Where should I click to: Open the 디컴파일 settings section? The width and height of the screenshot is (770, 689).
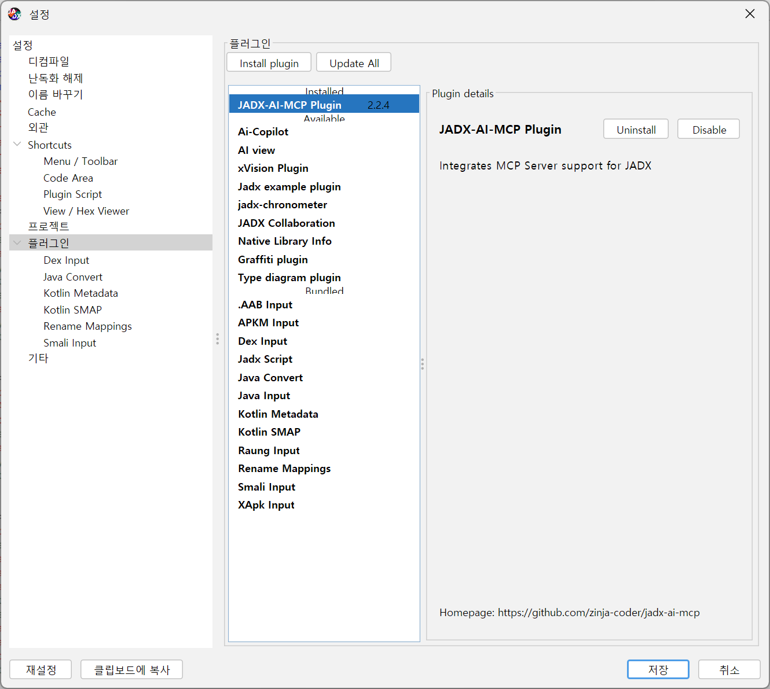[49, 61]
